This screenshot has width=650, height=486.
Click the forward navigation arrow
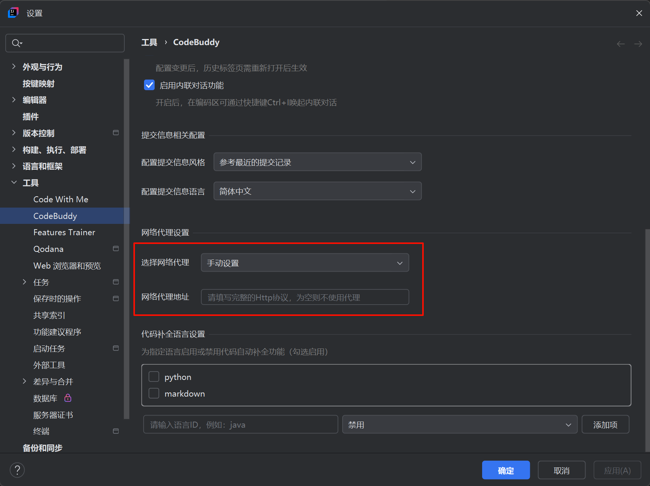(x=638, y=44)
